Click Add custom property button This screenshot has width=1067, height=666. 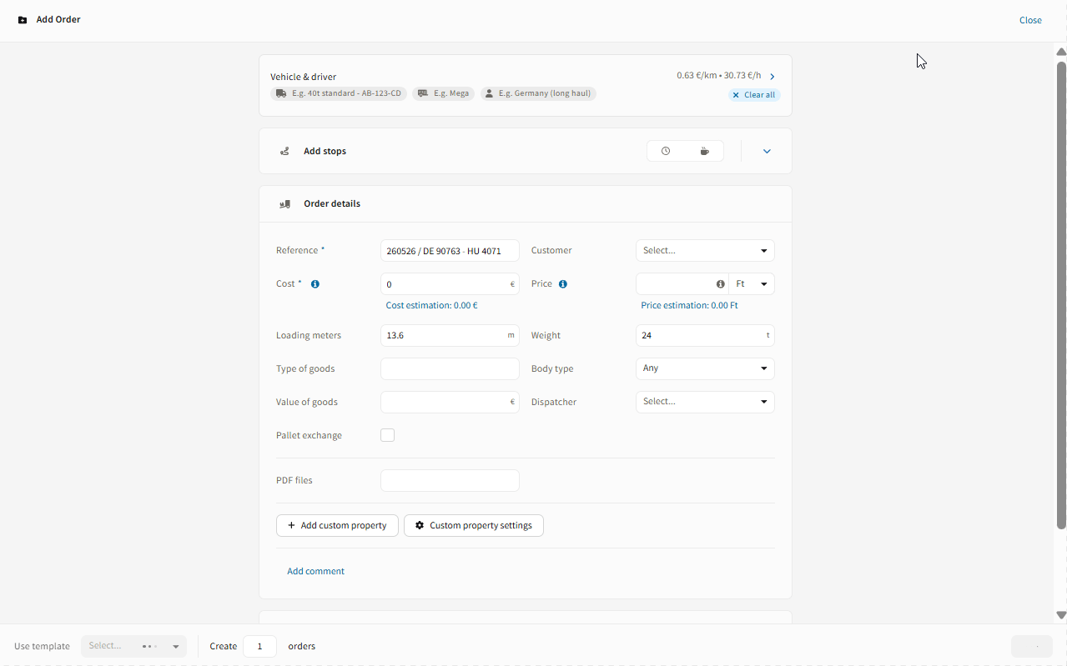337,525
